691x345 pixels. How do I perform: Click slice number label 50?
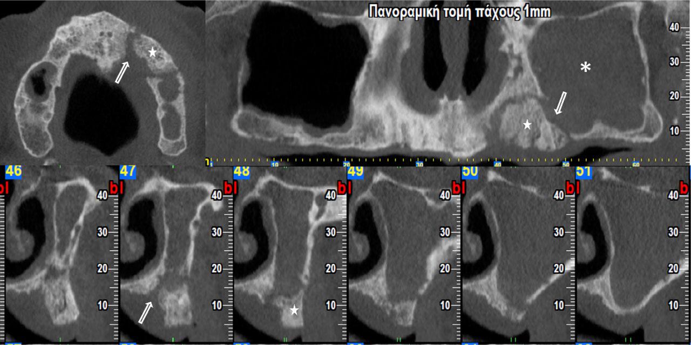[471, 172]
